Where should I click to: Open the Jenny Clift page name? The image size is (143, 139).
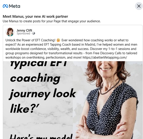(x=24, y=30)
